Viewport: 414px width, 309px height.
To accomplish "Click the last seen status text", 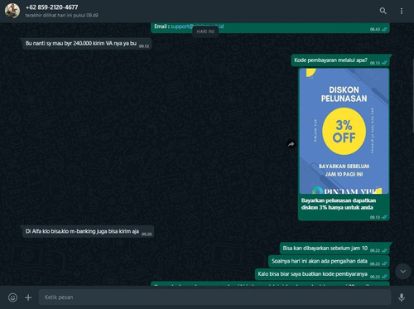I will coord(61,16).
